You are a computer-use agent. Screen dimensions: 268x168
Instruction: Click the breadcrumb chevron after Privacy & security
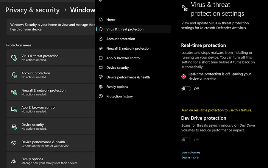click(65, 10)
